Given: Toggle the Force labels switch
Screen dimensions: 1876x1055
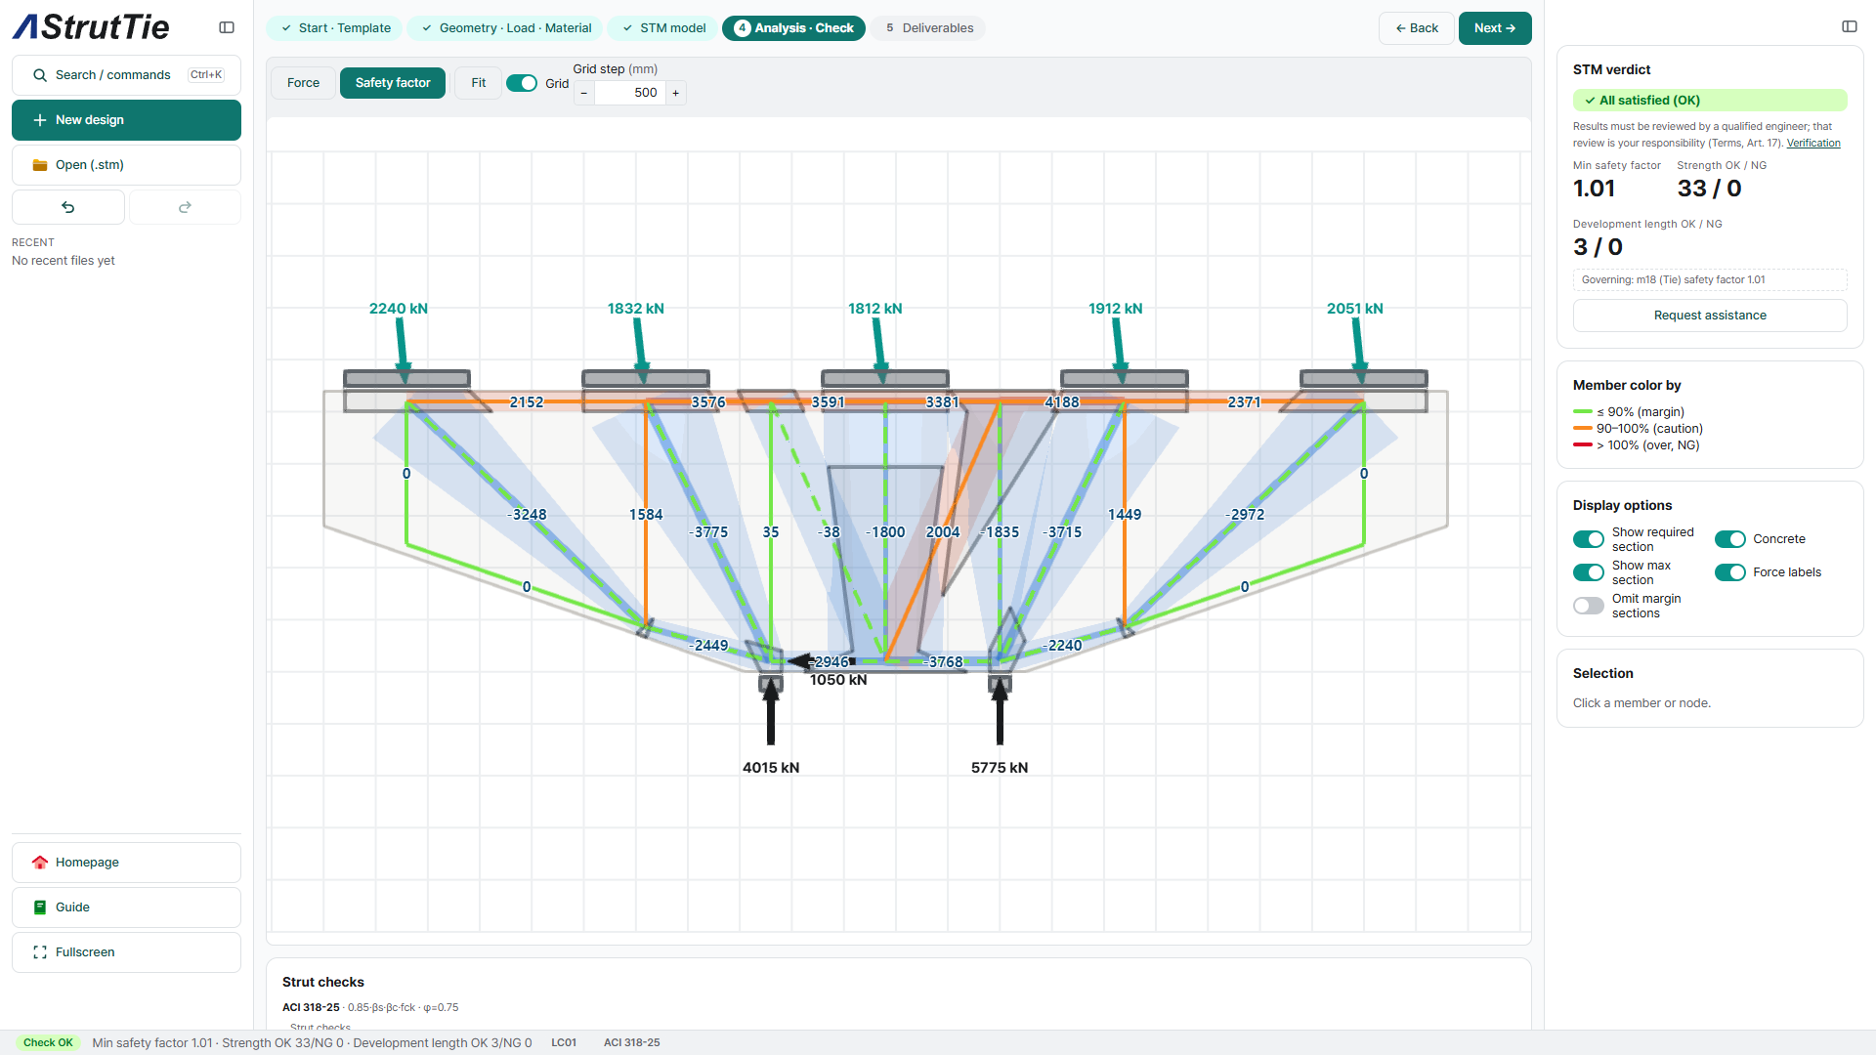Looking at the screenshot, I should 1730,572.
